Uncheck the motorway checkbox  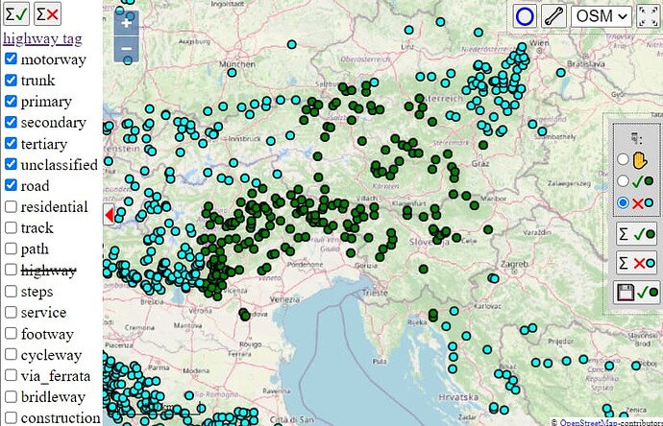[x=11, y=59]
